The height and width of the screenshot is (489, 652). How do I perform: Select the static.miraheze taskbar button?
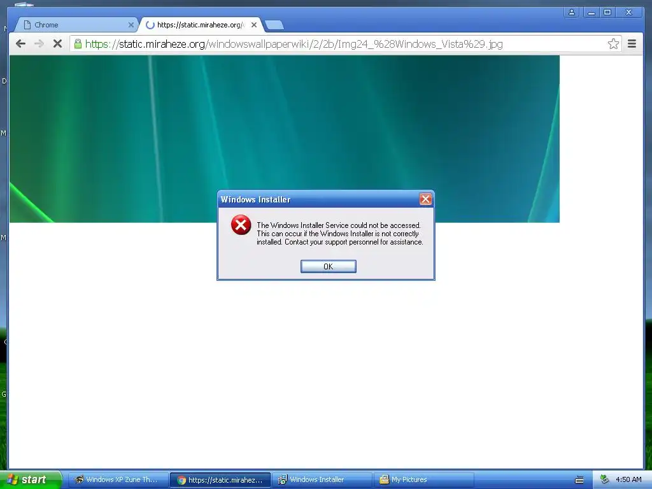click(220, 480)
